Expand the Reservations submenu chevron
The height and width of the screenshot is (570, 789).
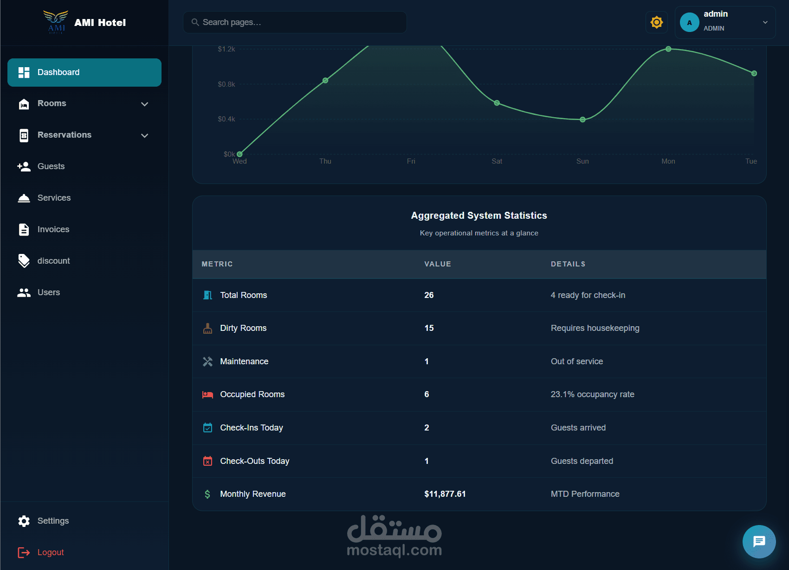145,136
